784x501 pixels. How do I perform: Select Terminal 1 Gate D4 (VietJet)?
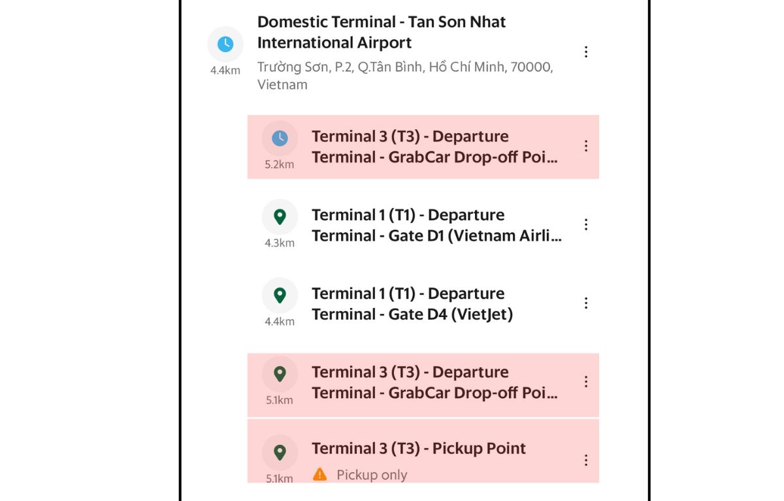click(412, 304)
